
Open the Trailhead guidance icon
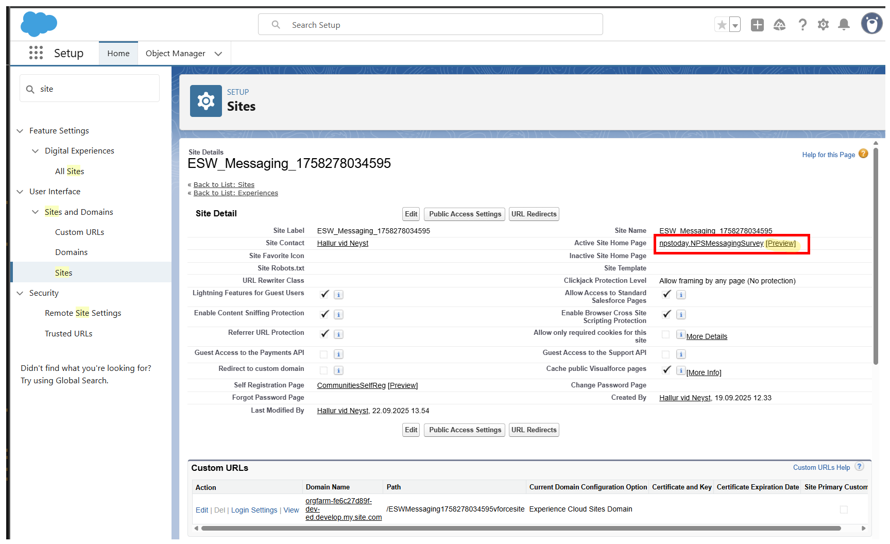(779, 25)
